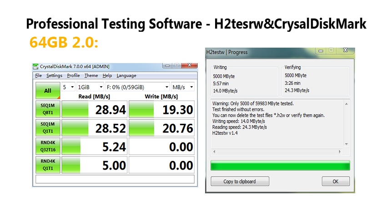Screen dimensions: 392x215
Task: Close the CrystalDiskMark window
Action: click(x=189, y=65)
